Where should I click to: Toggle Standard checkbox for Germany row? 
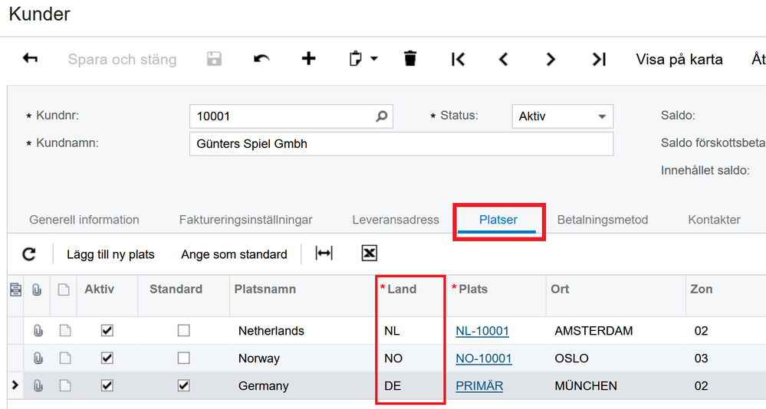click(183, 386)
